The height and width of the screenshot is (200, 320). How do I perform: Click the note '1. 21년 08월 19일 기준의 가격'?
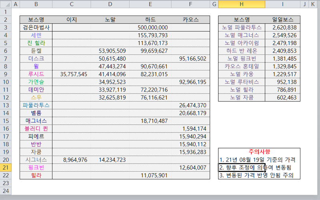(x=259, y=160)
